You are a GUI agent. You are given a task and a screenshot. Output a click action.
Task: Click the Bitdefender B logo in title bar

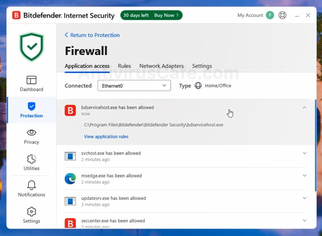pyautogui.click(x=16, y=15)
